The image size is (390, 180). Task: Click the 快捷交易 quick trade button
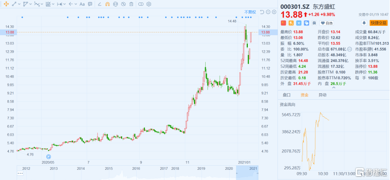pos(379,23)
